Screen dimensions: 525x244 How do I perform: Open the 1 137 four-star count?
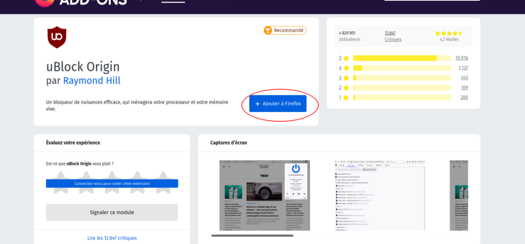(463, 68)
